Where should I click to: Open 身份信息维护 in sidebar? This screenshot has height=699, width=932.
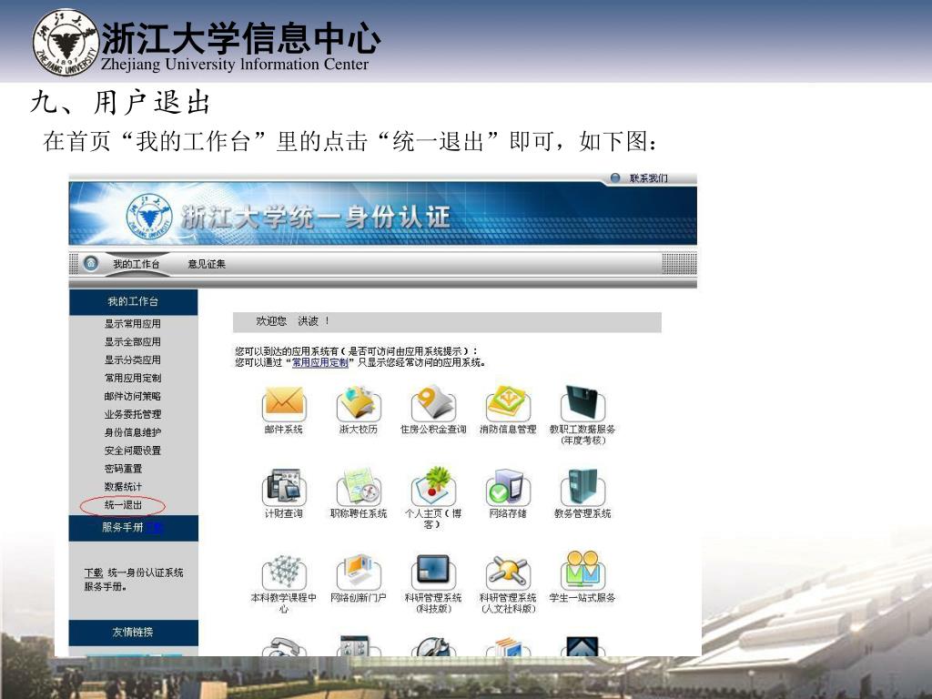point(133,432)
